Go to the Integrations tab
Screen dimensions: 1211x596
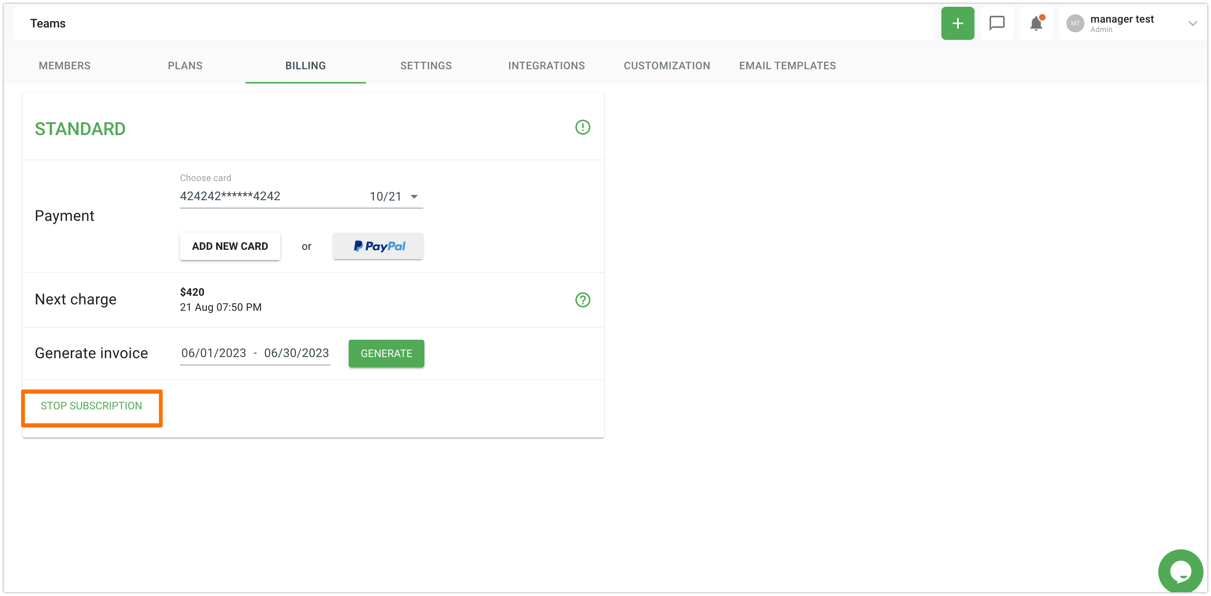tap(546, 66)
